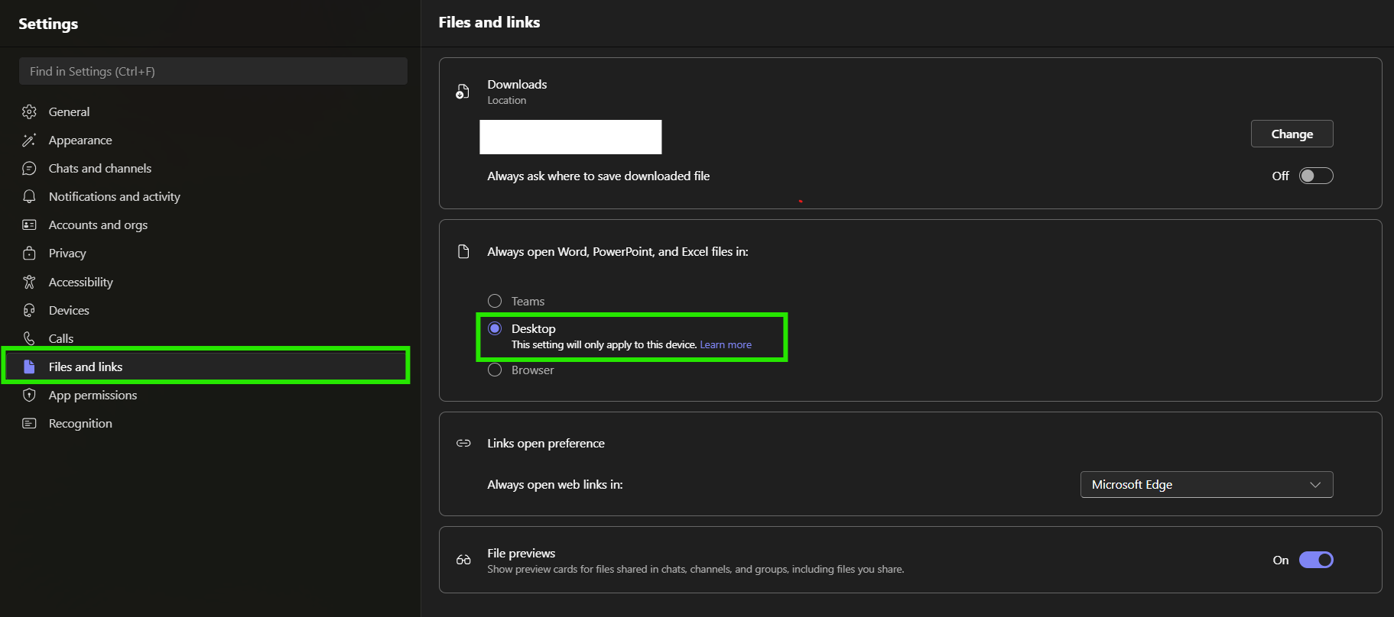Turn off the File previews switch
Image resolution: width=1394 pixels, height=617 pixels.
click(1316, 560)
